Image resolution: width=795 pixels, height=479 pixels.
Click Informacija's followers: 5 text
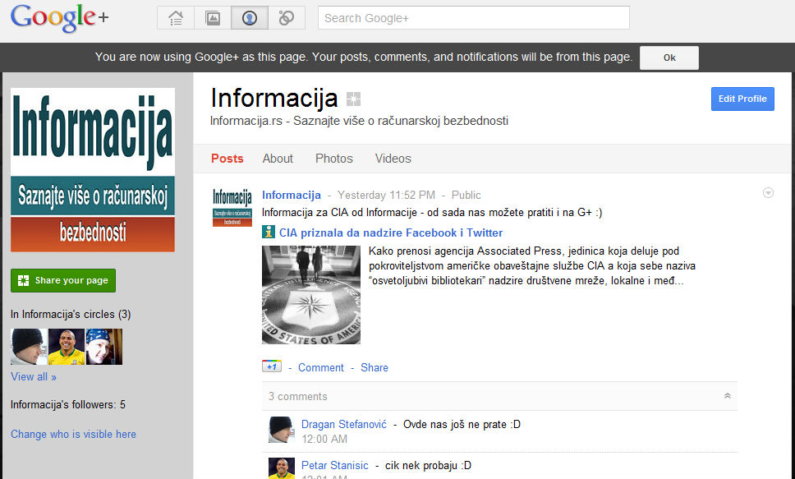[68, 404]
